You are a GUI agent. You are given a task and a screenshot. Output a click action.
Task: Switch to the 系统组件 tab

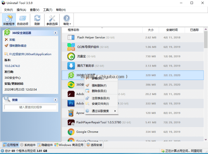[28, 145]
